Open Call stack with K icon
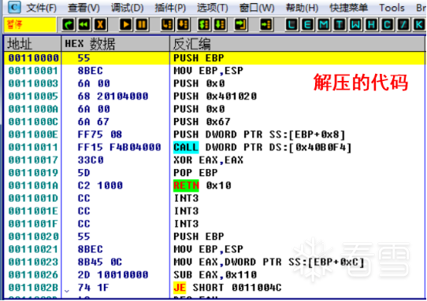The image size is (427, 301). click(419, 24)
